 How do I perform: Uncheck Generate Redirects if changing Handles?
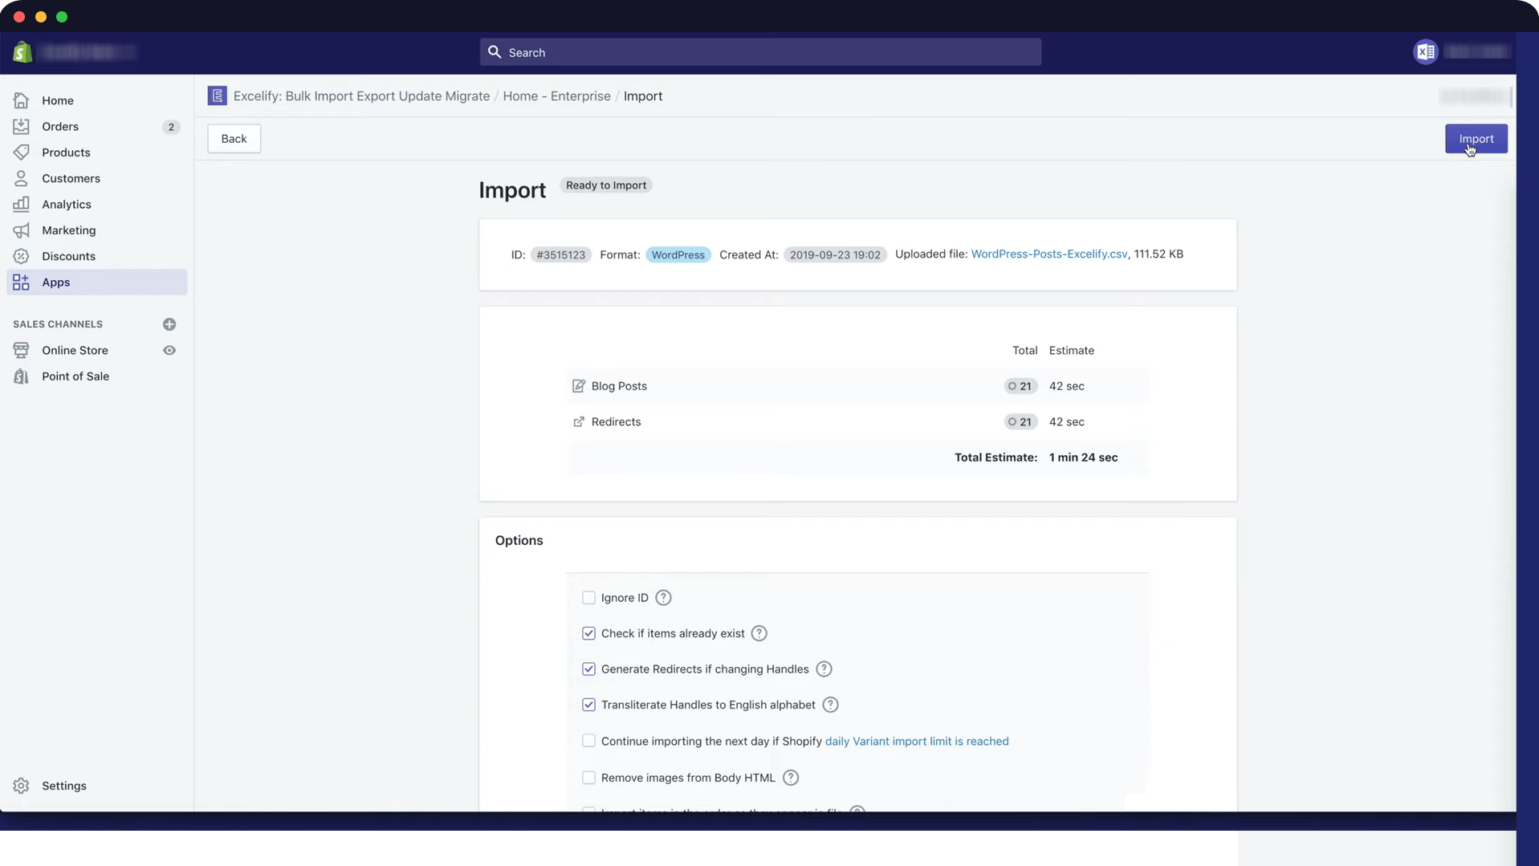coord(588,669)
